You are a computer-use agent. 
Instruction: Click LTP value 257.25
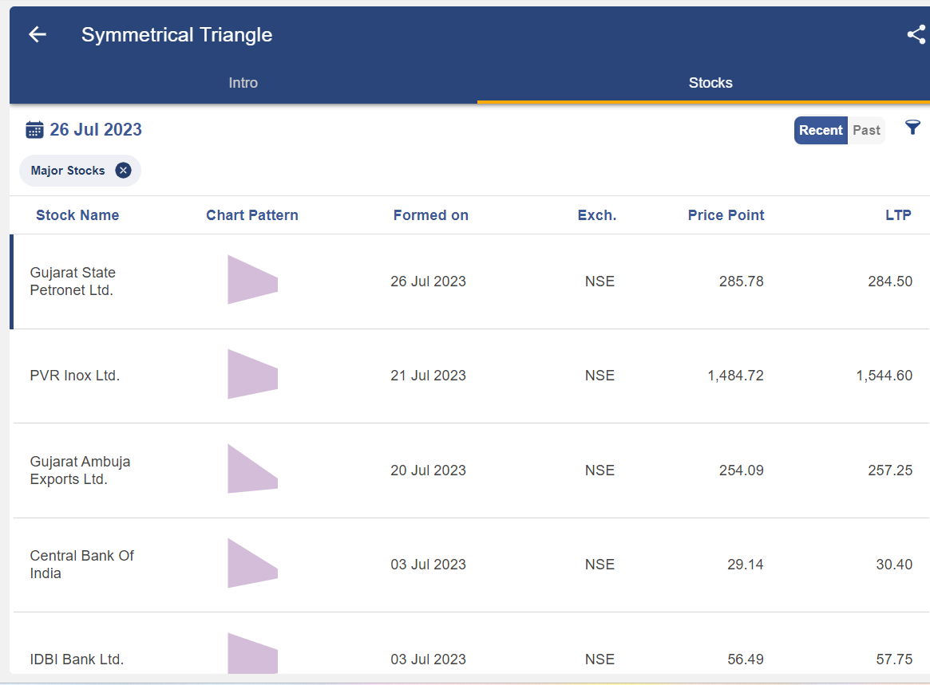(x=890, y=470)
